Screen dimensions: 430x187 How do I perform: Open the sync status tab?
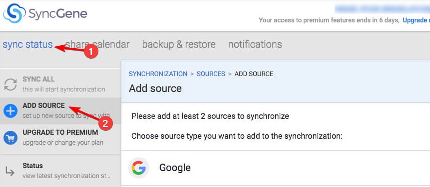27,44
